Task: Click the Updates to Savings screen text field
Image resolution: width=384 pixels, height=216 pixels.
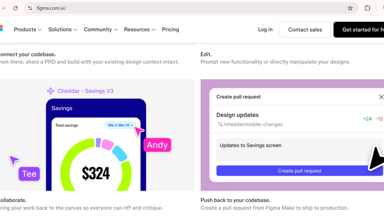Action: click(300, 150)
